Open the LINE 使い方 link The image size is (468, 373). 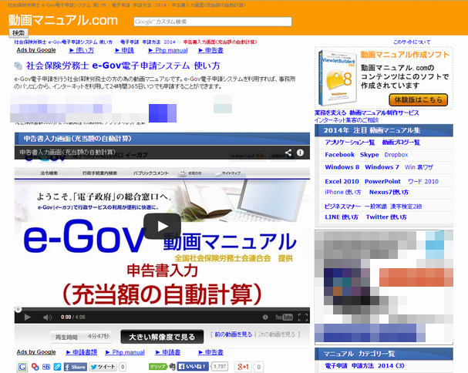[342, 217]
